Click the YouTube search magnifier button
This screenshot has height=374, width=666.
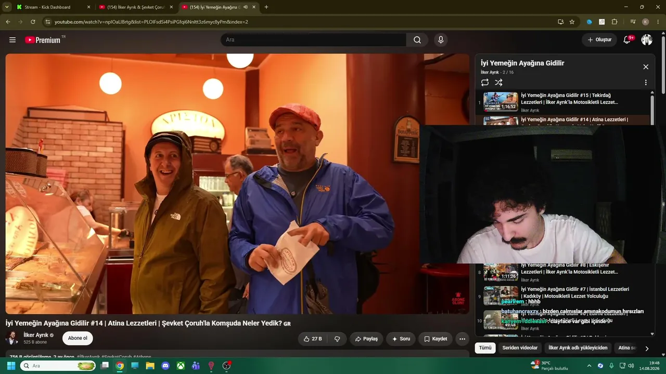tap(417, 40)
